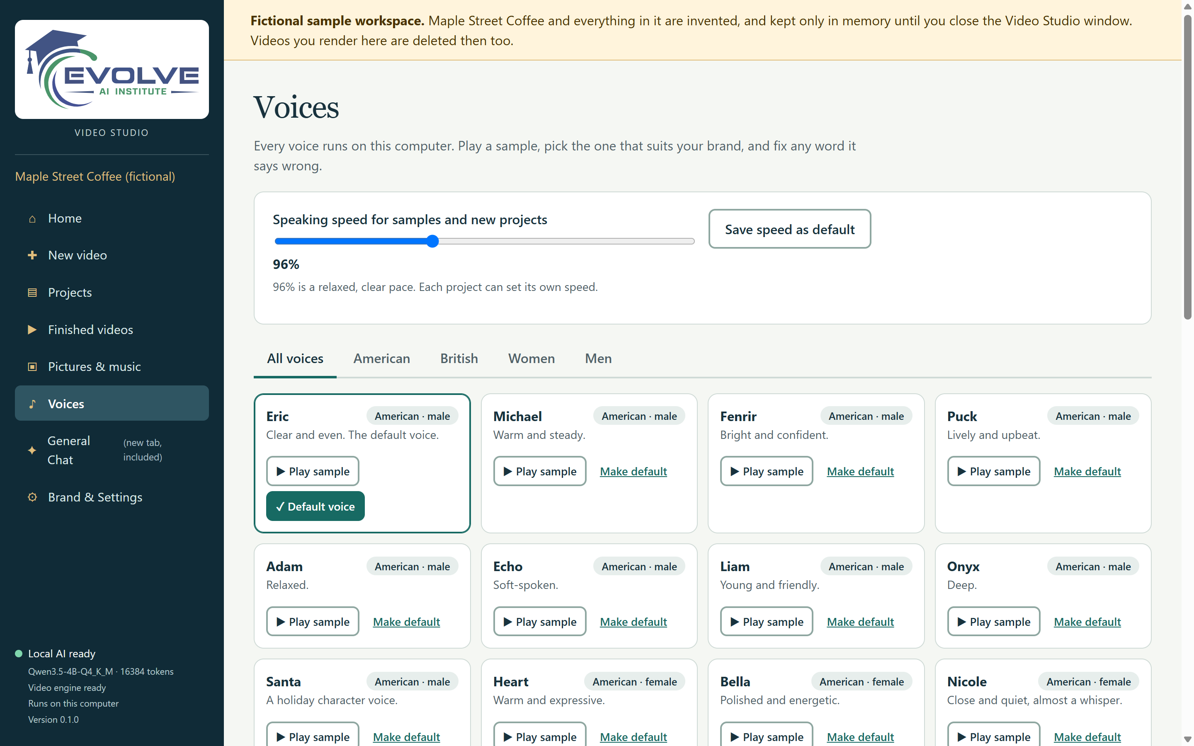The image size is (1194, 746).
Task: Click the Finished videos play triangle icon
Action: [x=32, y=329]
